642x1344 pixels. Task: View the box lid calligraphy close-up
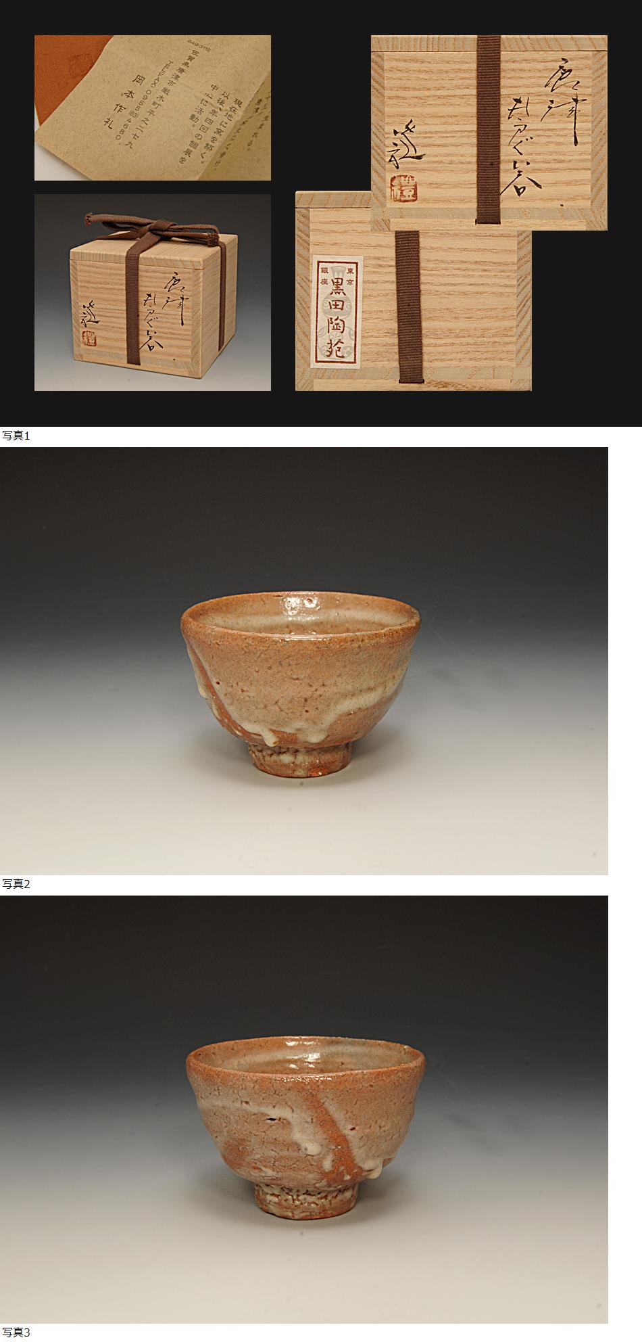[489, 133]
